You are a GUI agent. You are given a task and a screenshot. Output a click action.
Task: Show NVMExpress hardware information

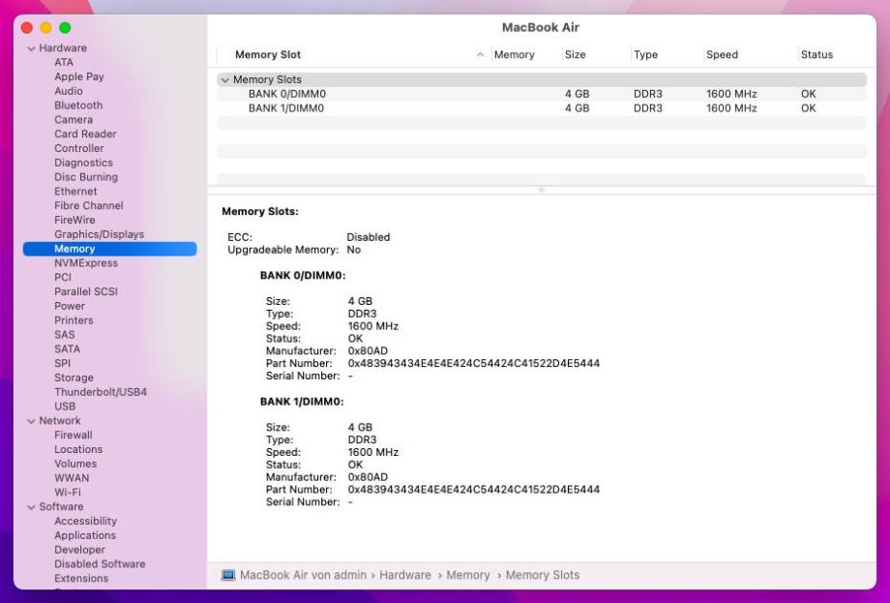pyautogui.click(x=86, y=263)
